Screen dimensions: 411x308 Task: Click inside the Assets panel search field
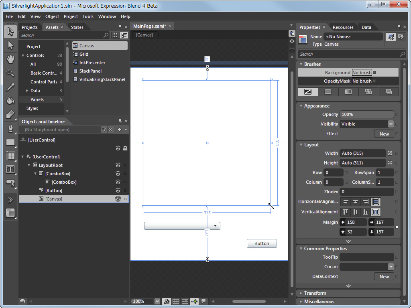click(x=60, y=35)
